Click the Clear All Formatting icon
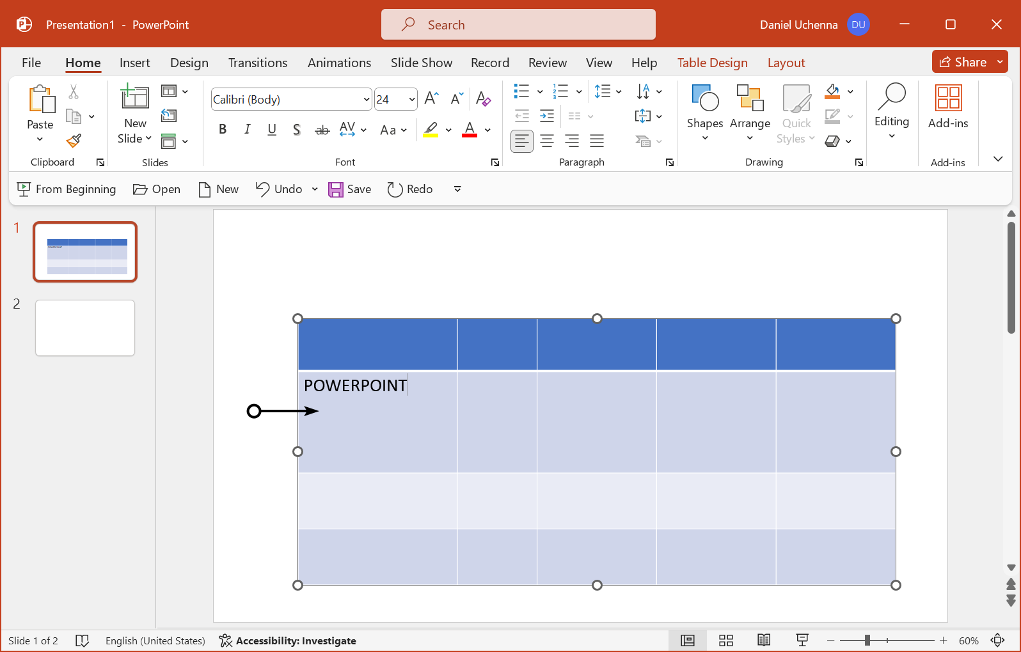Image resolution: width=1021 pixels, height=652 pixels. tap(483, 99)
